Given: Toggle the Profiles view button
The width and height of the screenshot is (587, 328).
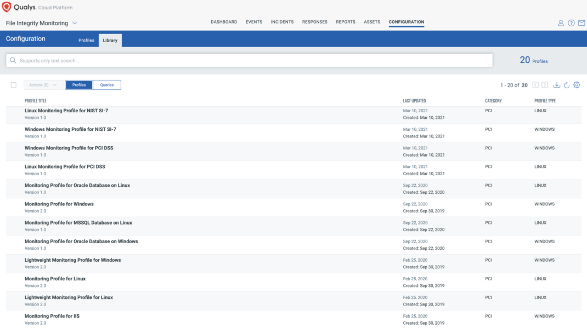Looking at the screenshot, I should point(78,85).
